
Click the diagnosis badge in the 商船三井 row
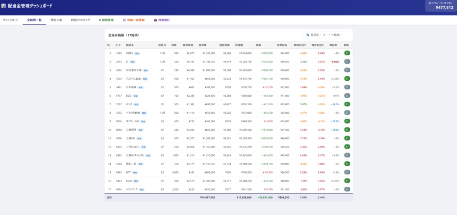pyautogui.click(x=347, y=164)
